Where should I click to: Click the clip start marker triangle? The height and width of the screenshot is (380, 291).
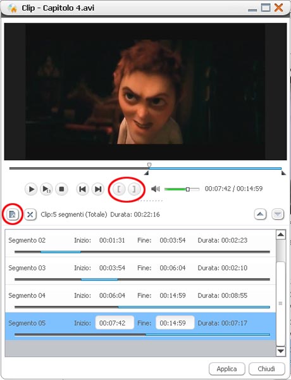[147, 173]
